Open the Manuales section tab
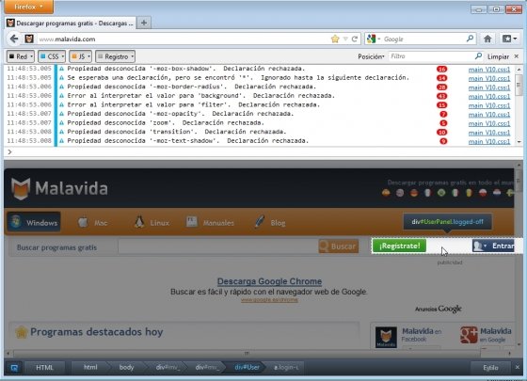The height and width of the screenshot is (381, 527). 210,222
